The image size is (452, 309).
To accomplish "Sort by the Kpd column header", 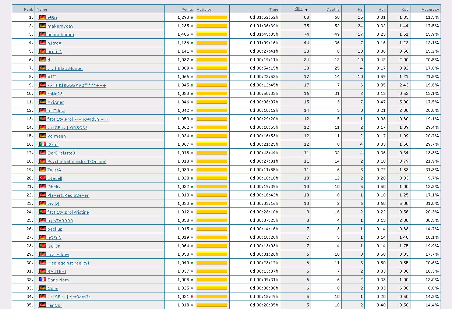I will coord(404,9).
